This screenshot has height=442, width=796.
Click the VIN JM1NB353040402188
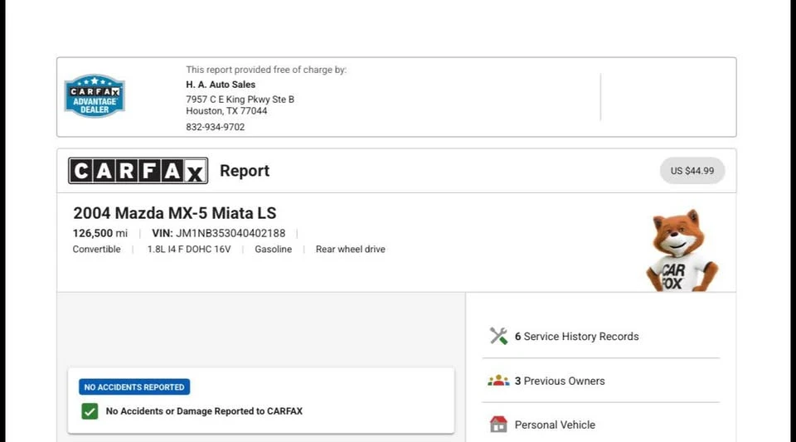[218, 233]
